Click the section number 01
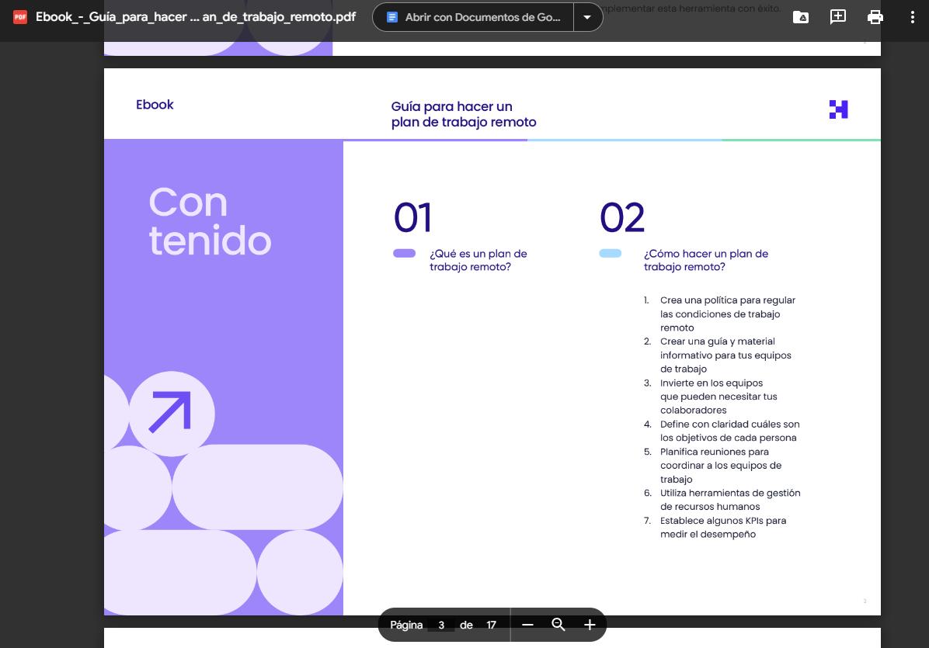This screenshot has width=929, height=648. coord(412,218)
